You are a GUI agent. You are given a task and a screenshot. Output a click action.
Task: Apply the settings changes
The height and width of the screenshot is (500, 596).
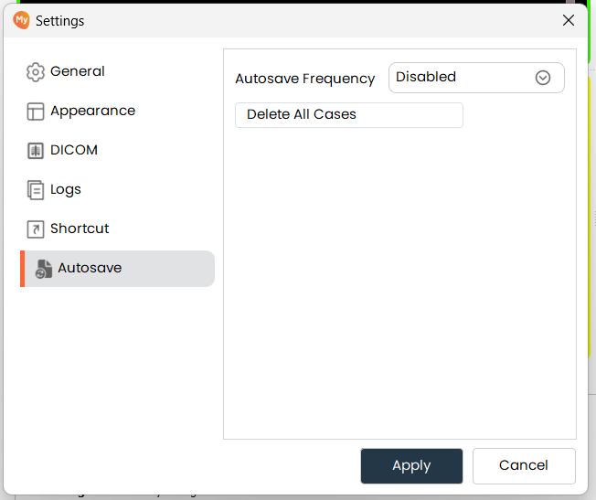[411, 465]
